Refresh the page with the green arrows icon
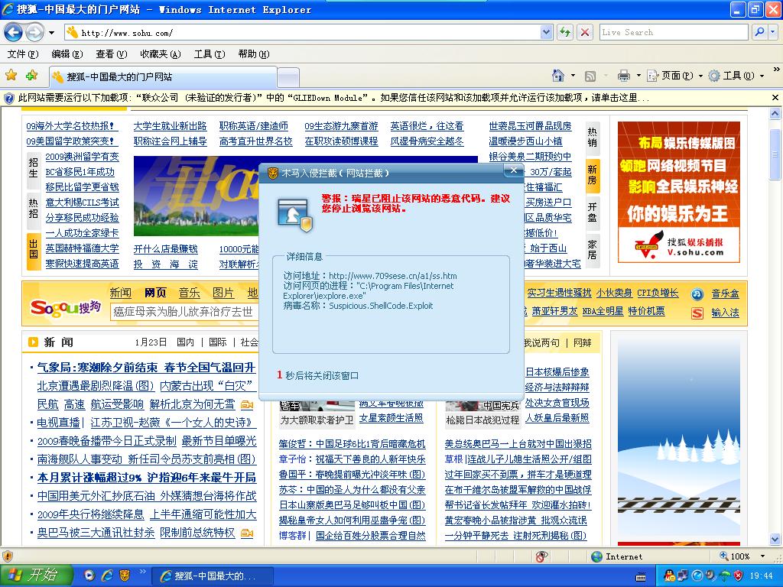This screenshot has height=587, width=783. click(565, 33)
